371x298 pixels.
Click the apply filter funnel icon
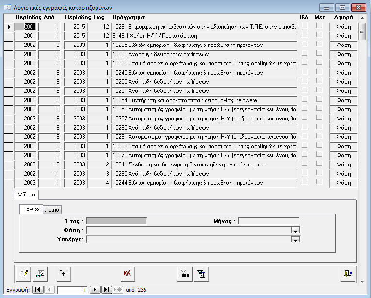184,273
